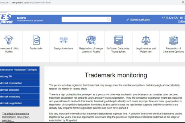185x123 pixels.
Task: Select Trademarks registration sidebar item
Action: 20,103
